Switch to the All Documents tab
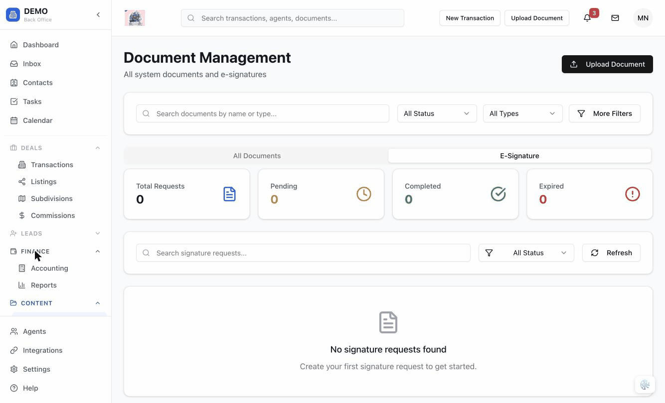 coord(257,156)
